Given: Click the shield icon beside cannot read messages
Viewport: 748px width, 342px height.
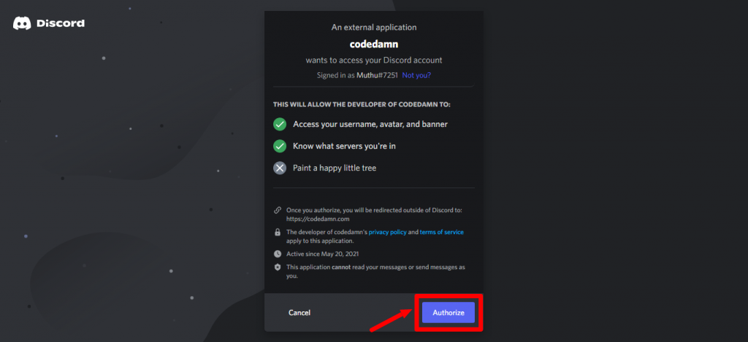Looking at the screenshot, I should pos(278,267).
